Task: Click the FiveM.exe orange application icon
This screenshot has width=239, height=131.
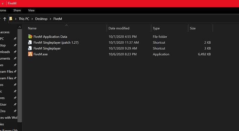Action: (30, 54)
